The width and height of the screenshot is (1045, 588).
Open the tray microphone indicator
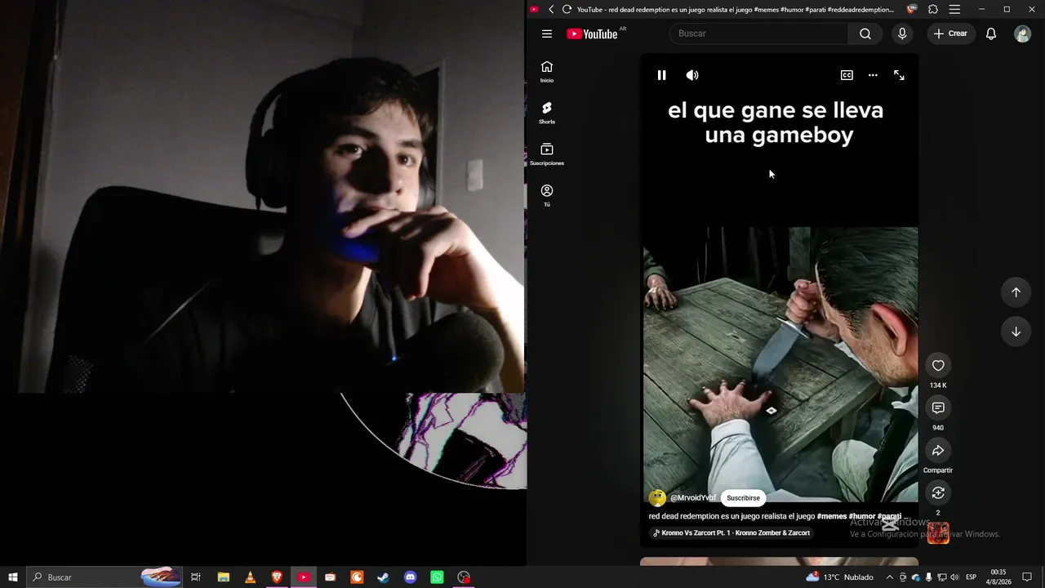pyautogui.click(x=928, y=577)
